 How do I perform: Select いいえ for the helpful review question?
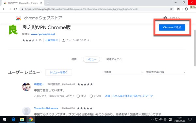click(91, 96)
